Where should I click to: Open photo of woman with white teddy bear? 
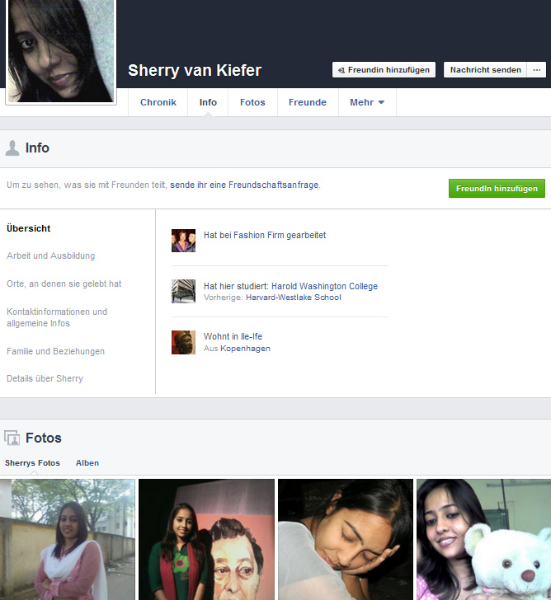484,540
